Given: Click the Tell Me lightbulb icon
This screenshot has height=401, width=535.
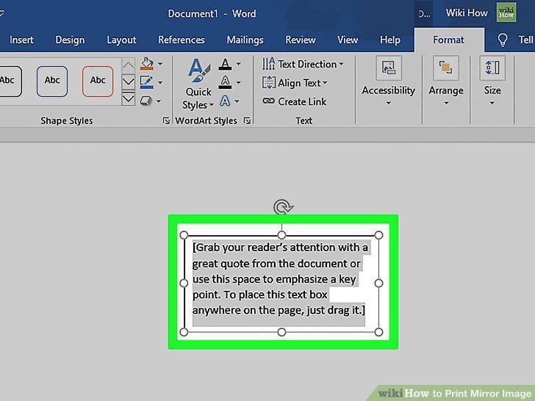Looking at the screenshot, I should point(502,40).
